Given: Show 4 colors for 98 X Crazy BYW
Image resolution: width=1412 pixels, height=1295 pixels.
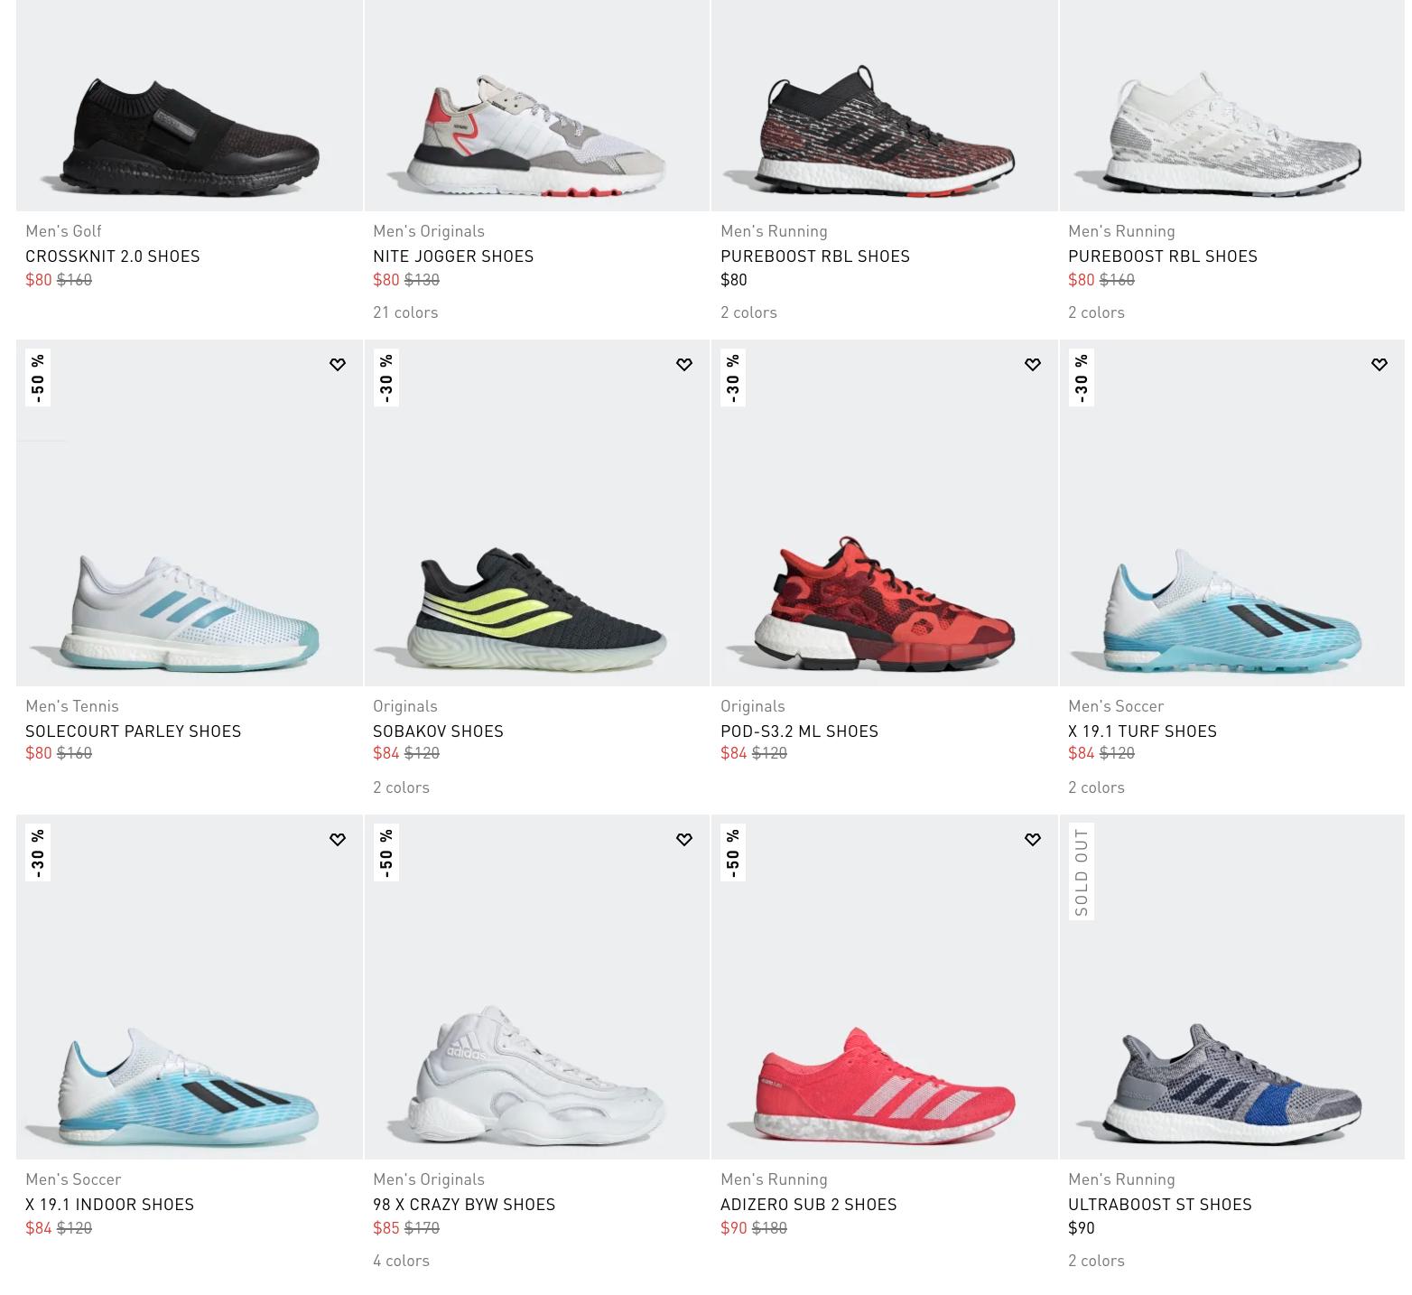Looking at the screenshot, I should point(401,1261).
